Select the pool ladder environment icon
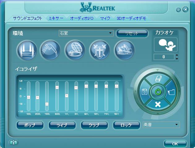 pyautogui.click(x=26, y=50)
